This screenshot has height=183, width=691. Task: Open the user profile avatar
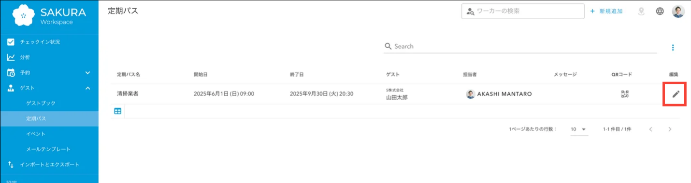[678, 11]
